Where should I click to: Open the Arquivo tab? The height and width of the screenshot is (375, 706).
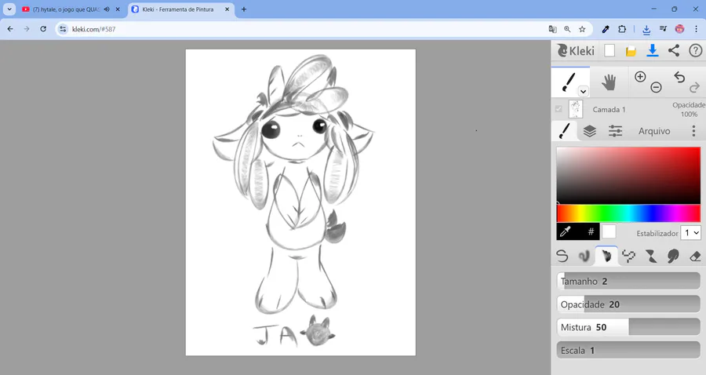[x=653, y=131]
